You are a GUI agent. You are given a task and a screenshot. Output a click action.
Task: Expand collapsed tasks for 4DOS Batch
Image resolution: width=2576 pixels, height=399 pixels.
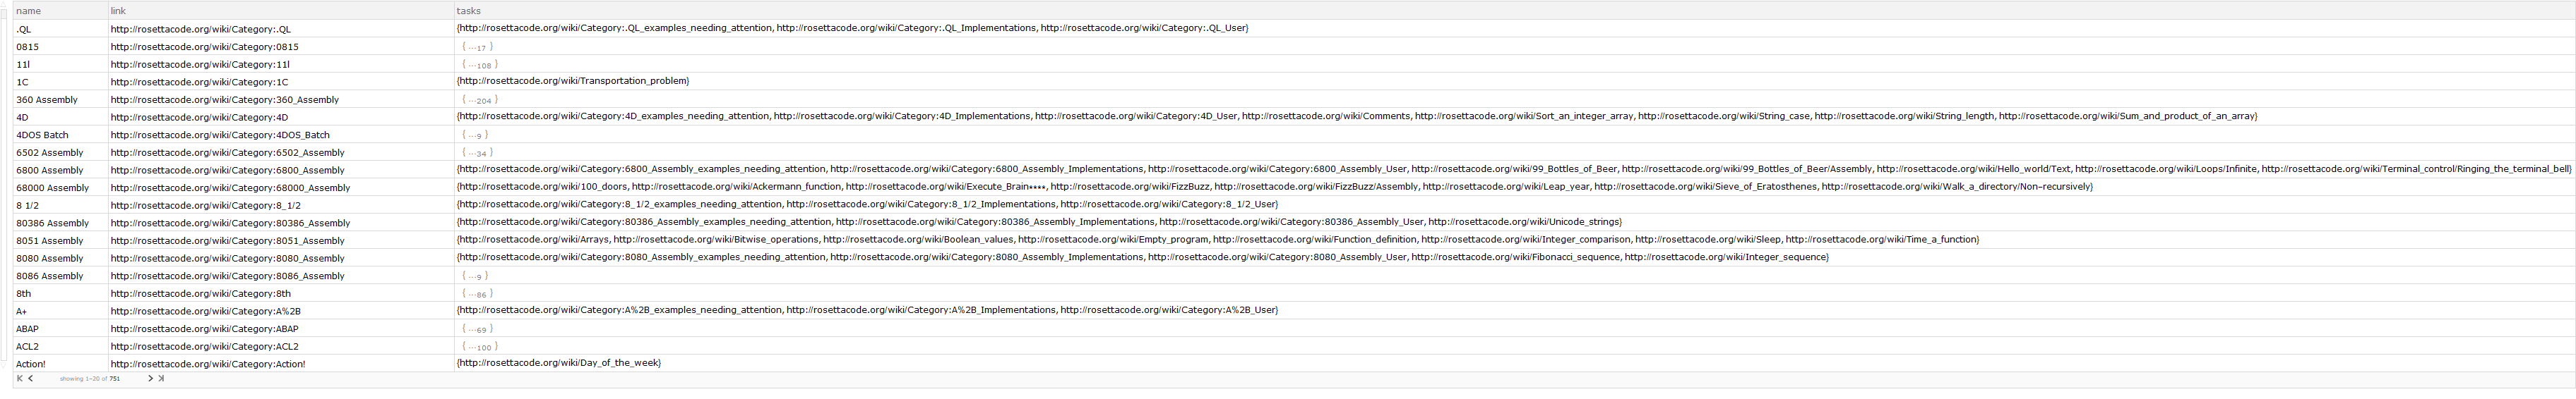475,135
